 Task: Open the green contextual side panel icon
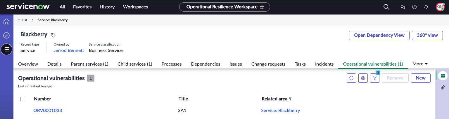(x=443, y=76)
